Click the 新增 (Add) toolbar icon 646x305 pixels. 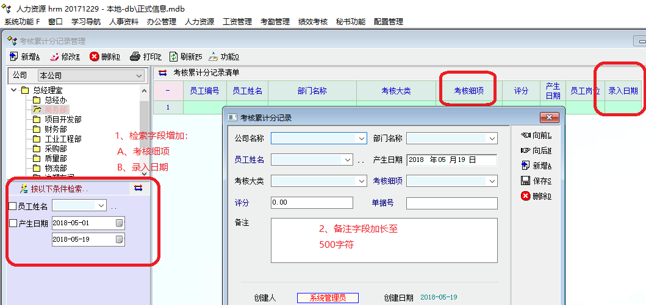(x=14, y=57)
